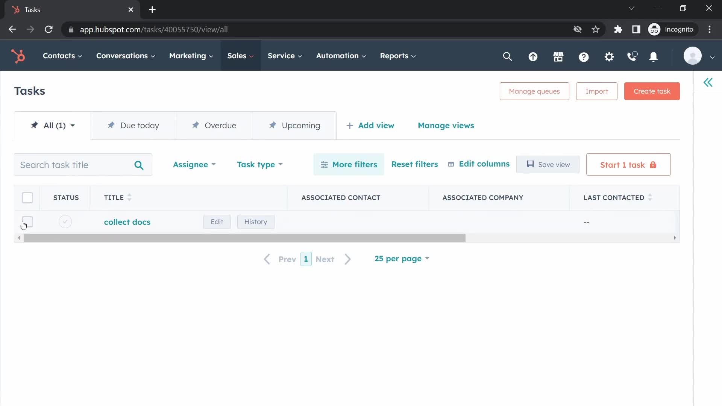Click Edit columns
This screenshot has width=722, height=406.
[479, 164]
